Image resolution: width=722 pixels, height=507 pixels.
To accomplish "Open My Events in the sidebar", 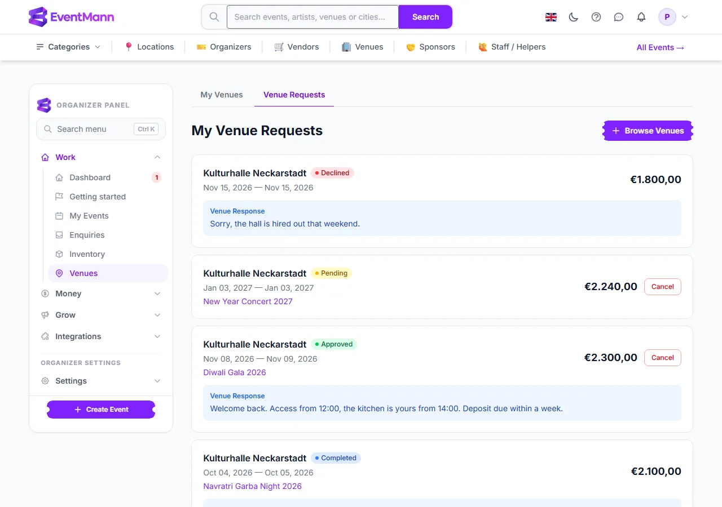I will click(108, 216).
